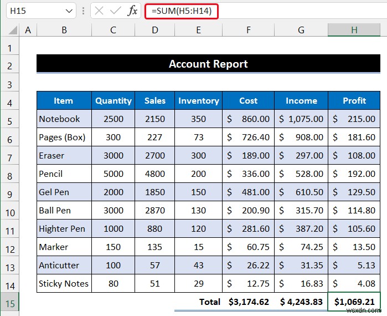387x316 pixels.
Task: Click Sticky Notes quantity 80
Action: coord(113,283)
